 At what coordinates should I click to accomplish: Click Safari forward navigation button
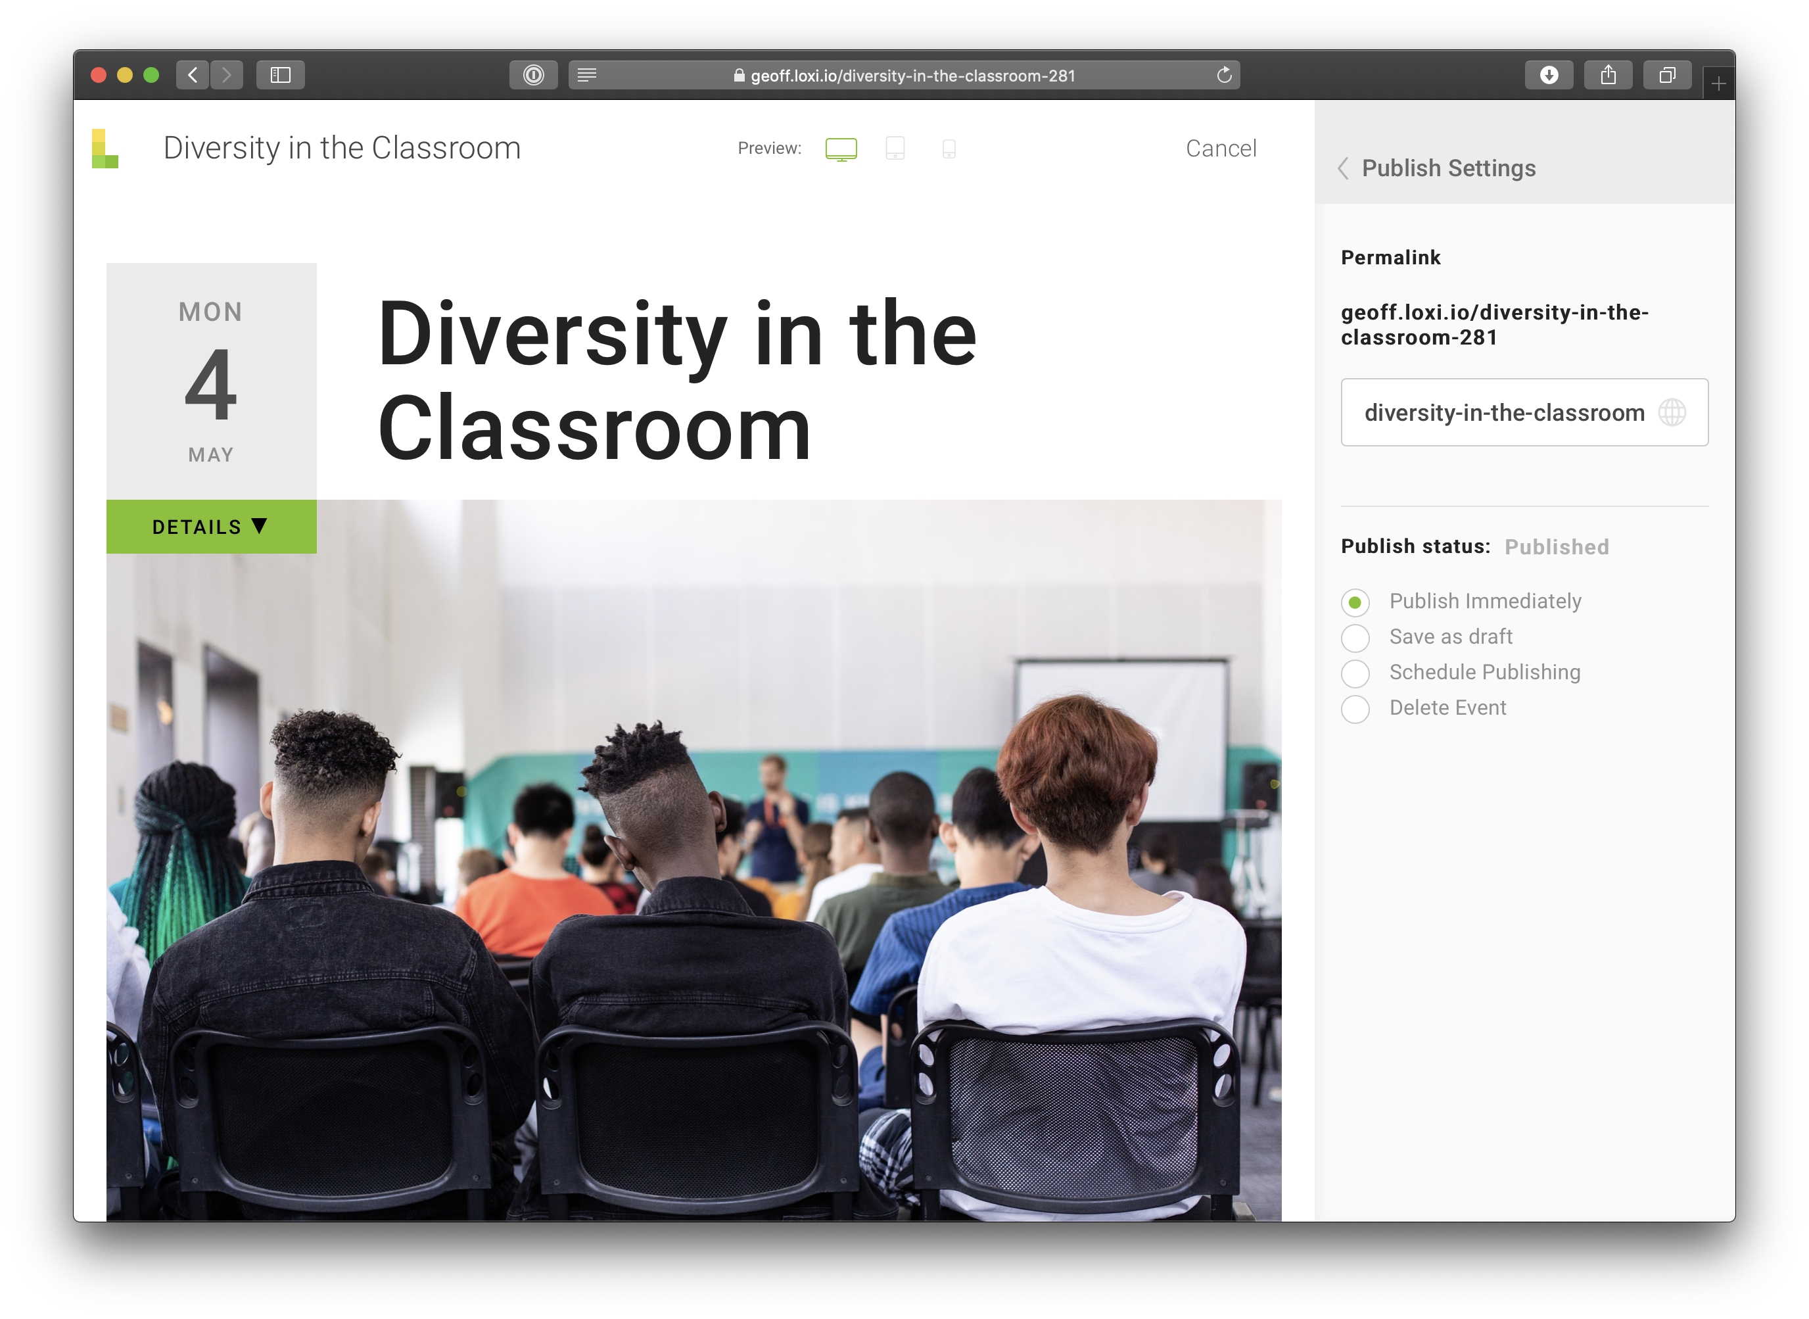click(x=227, y=75)
